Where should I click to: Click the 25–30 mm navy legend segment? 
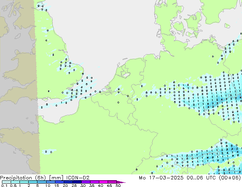77,182
